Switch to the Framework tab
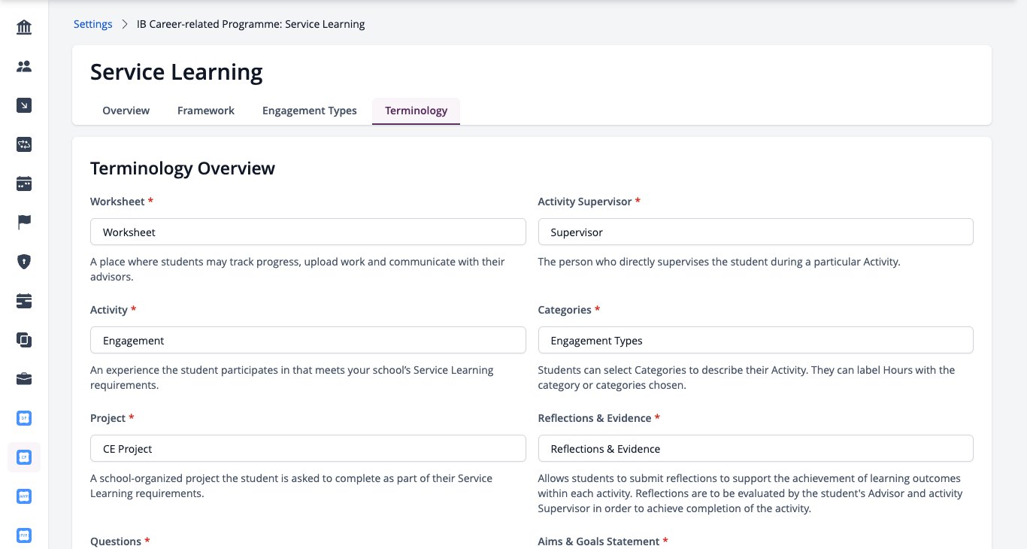 point(206,111)
